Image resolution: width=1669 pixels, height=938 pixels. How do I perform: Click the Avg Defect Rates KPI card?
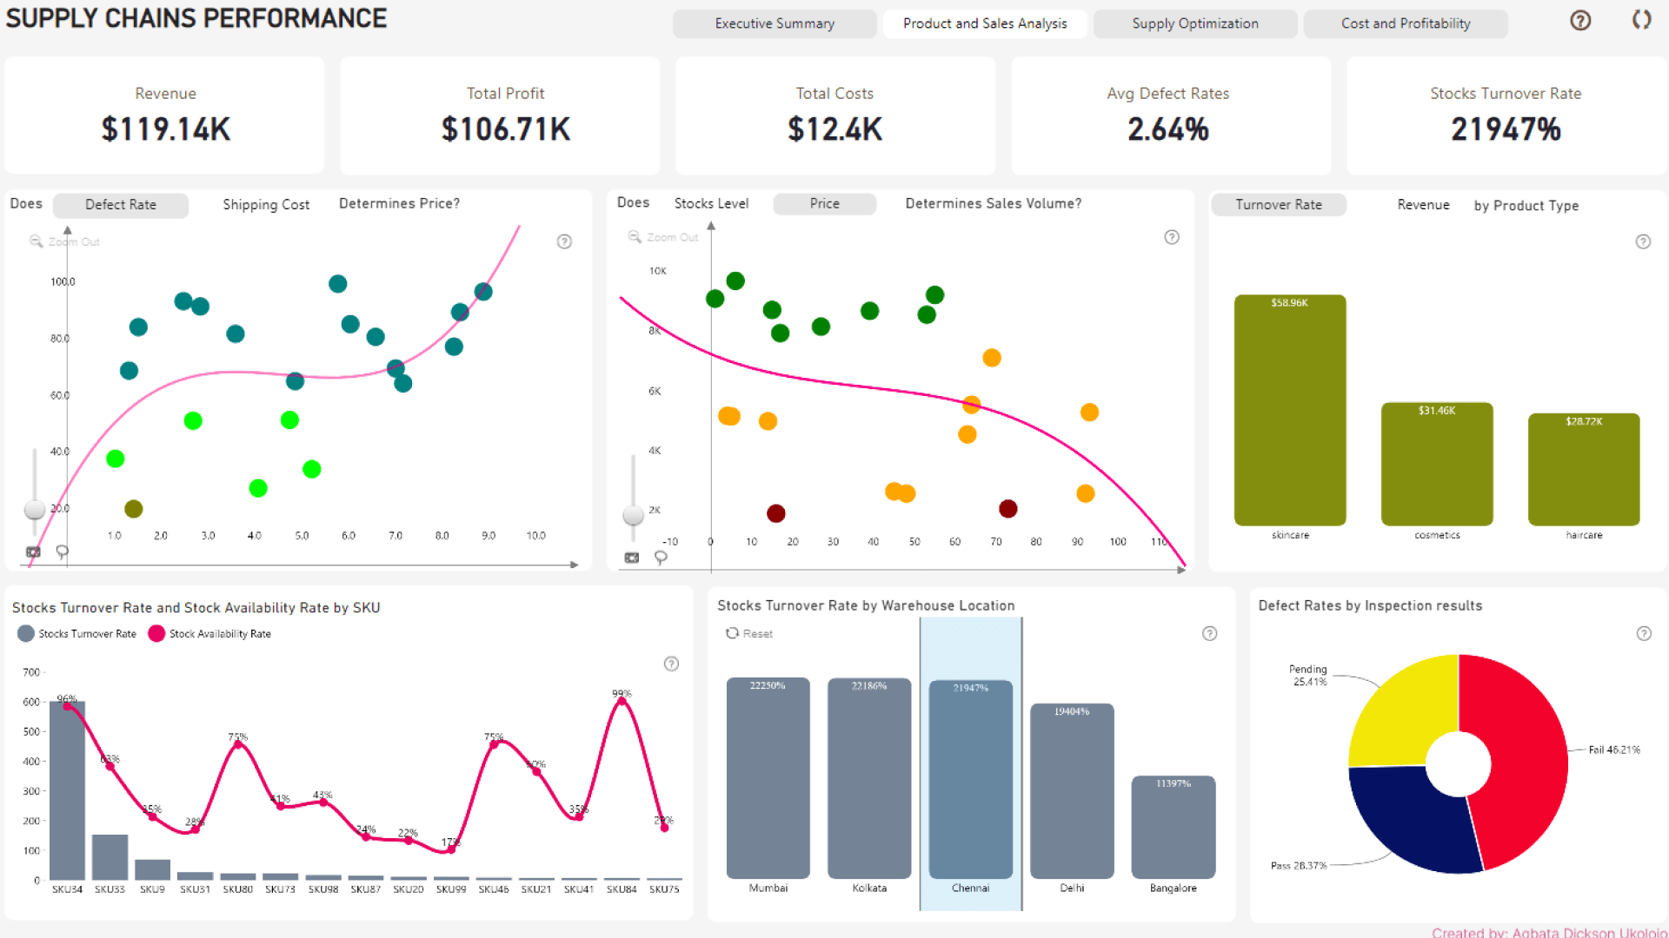[x=1171, y=116]
